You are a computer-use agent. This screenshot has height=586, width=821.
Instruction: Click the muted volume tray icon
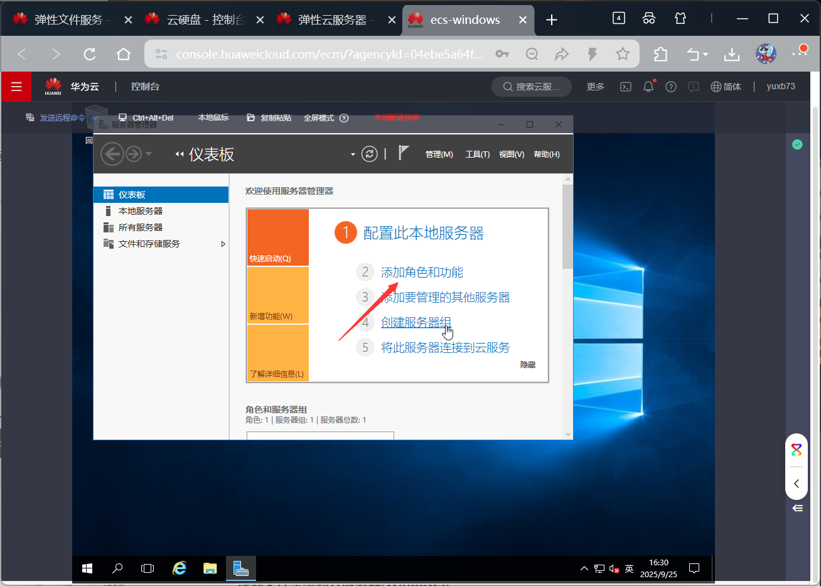pyautogui.click(x=614, y=569)
